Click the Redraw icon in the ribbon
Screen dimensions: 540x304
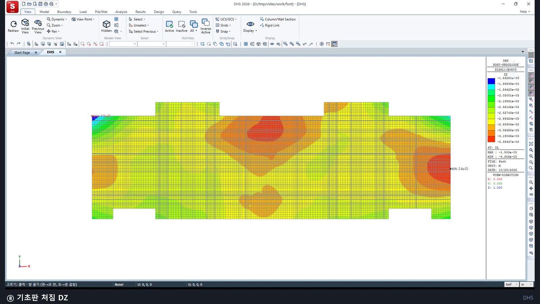(13, 24)
